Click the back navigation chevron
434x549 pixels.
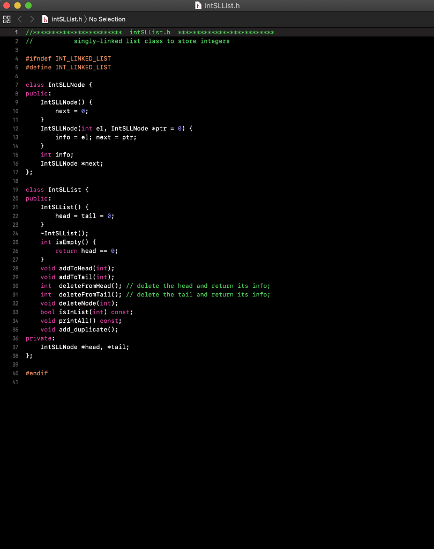(19, 19)
